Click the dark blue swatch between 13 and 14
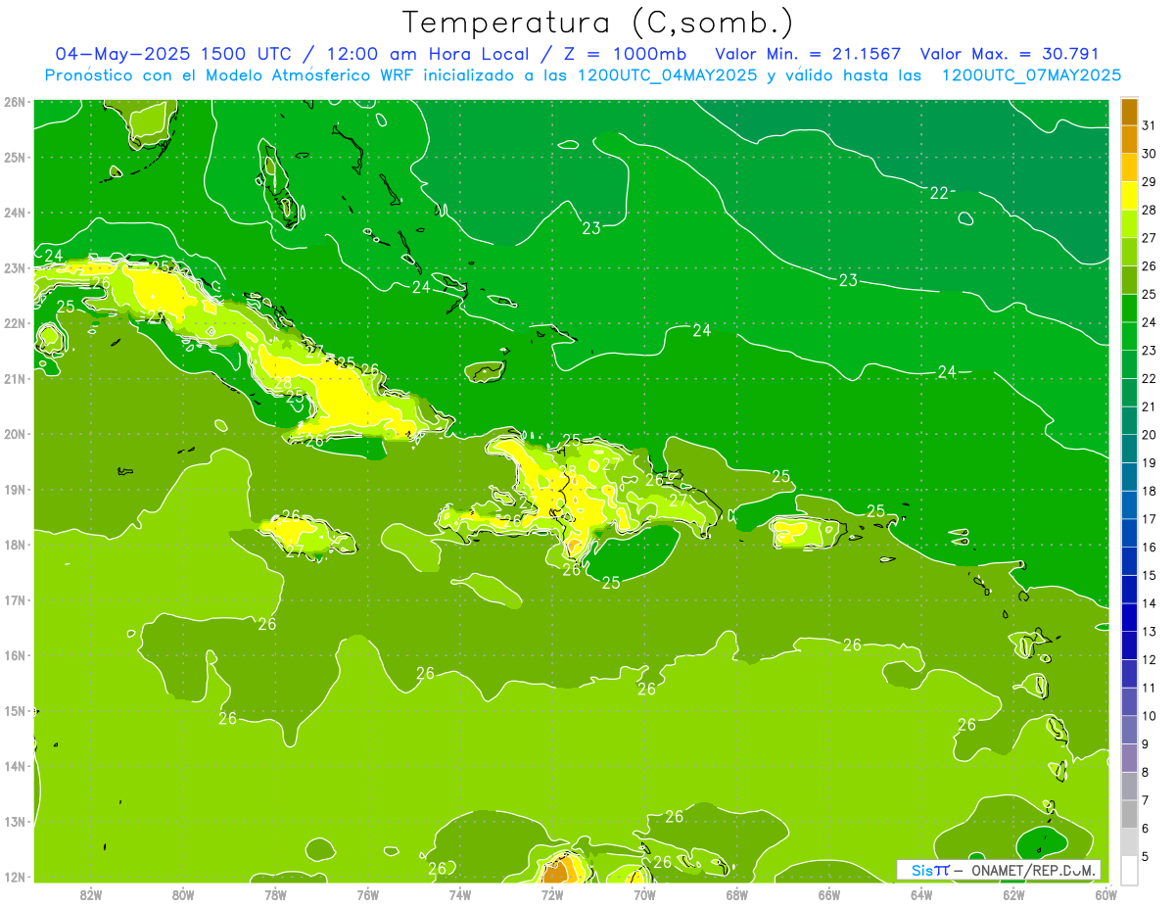The height and width of the screenshot is (908, 1175). click(1130, 617)
